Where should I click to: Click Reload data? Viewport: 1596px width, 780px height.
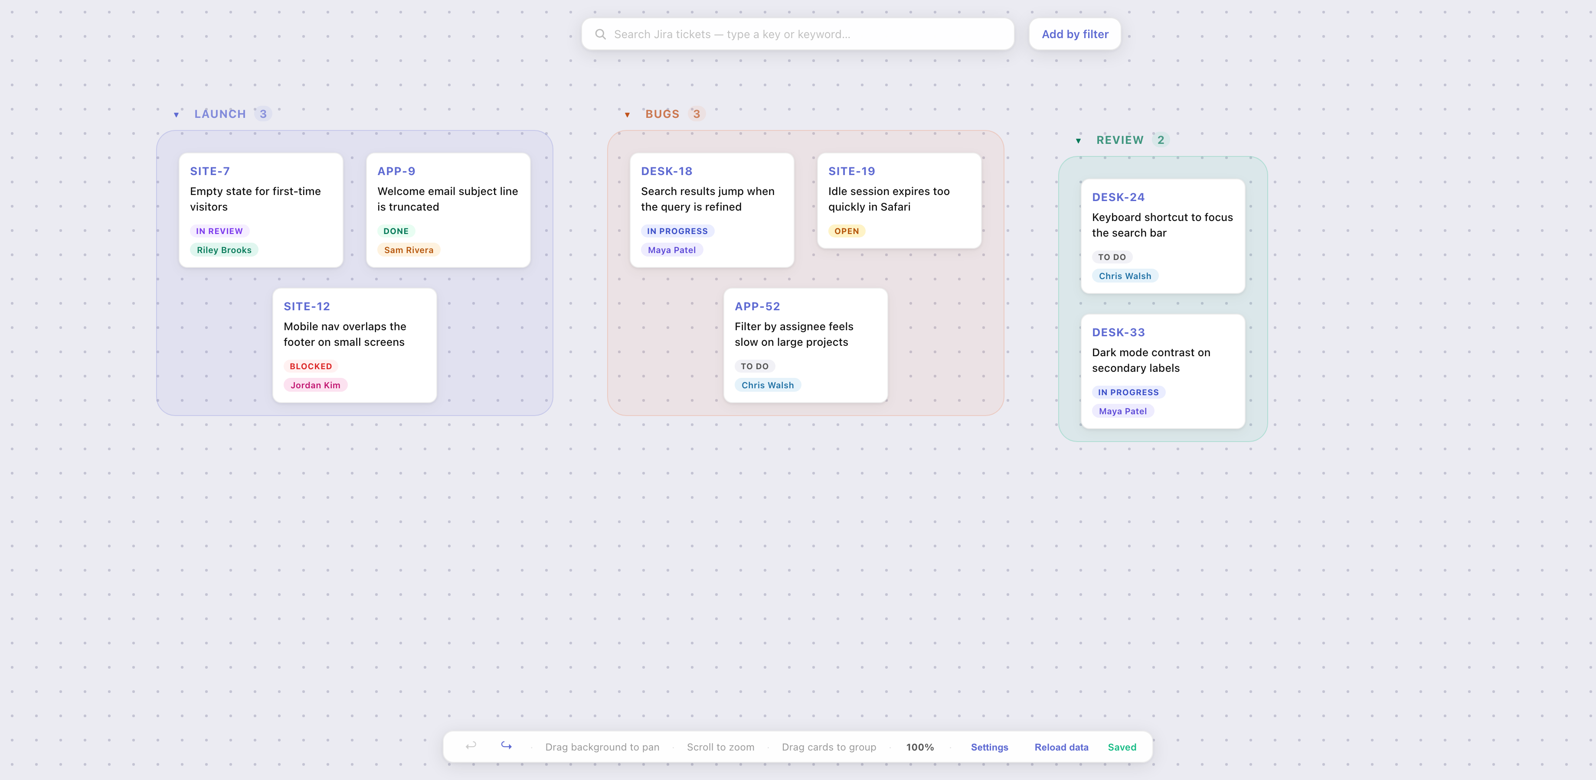pos(1061,747)
